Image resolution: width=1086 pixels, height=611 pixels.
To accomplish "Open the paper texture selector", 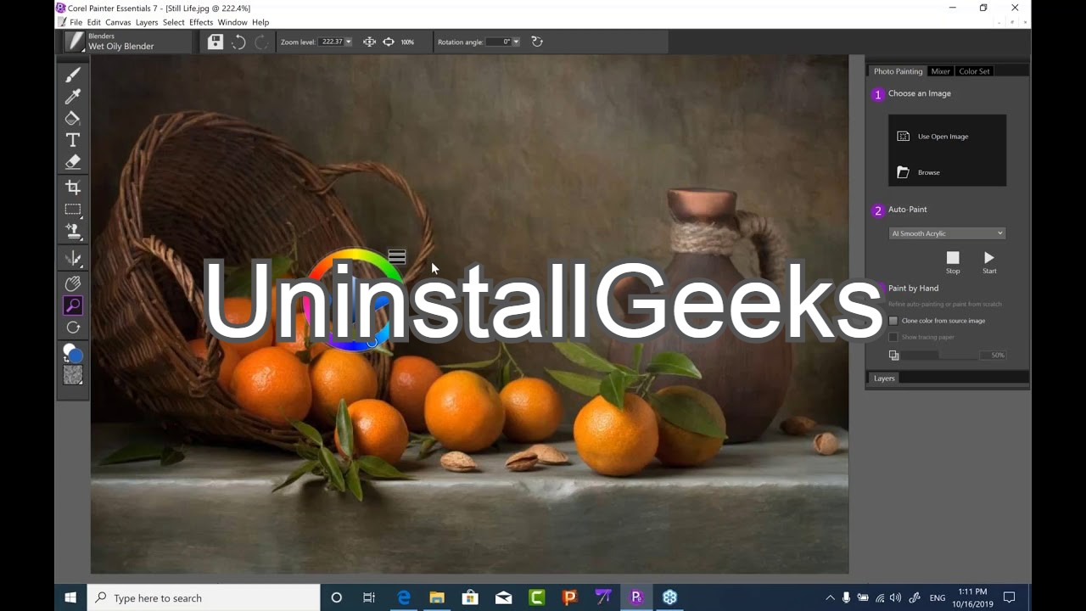I will coord(73,375).
